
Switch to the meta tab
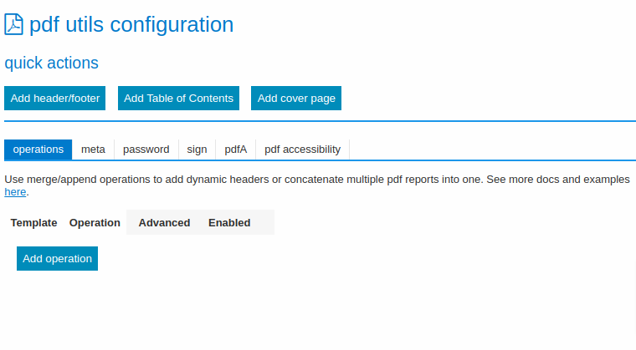tap(93, 150)
